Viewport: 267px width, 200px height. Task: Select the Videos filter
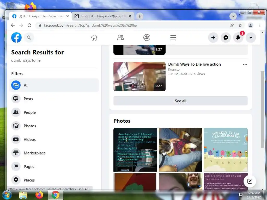point(54,140)
